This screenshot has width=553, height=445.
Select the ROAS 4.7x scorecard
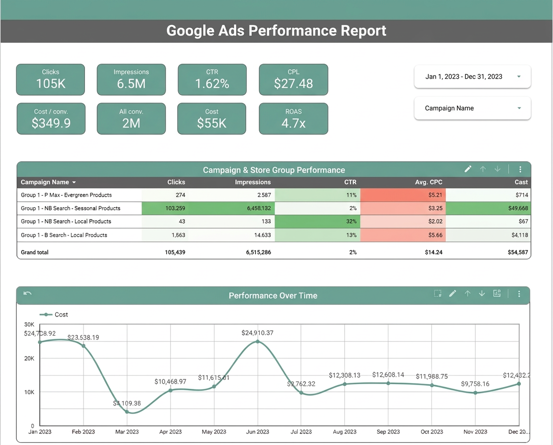[x=293, y=119]
